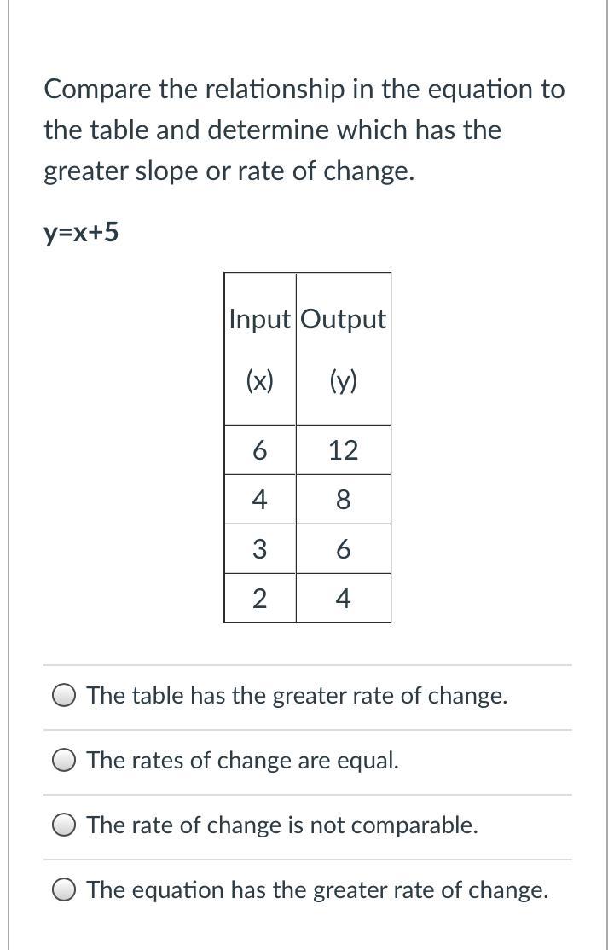Click the output cell containing 8

coord(344,500)
